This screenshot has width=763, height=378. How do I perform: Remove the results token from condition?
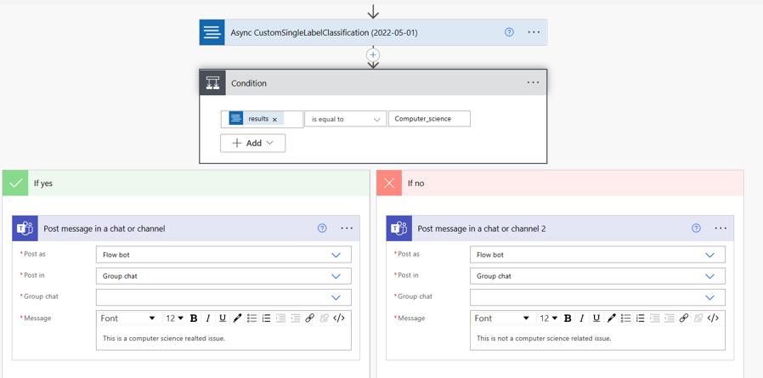(x=274, y=119)
